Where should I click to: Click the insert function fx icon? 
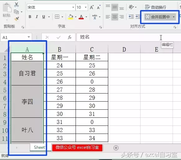point(70,37)
